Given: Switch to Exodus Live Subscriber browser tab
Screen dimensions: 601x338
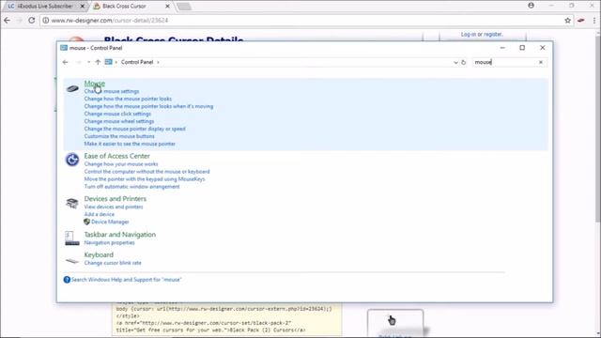Looking at the screenshot, I should [x=45, y=7].
